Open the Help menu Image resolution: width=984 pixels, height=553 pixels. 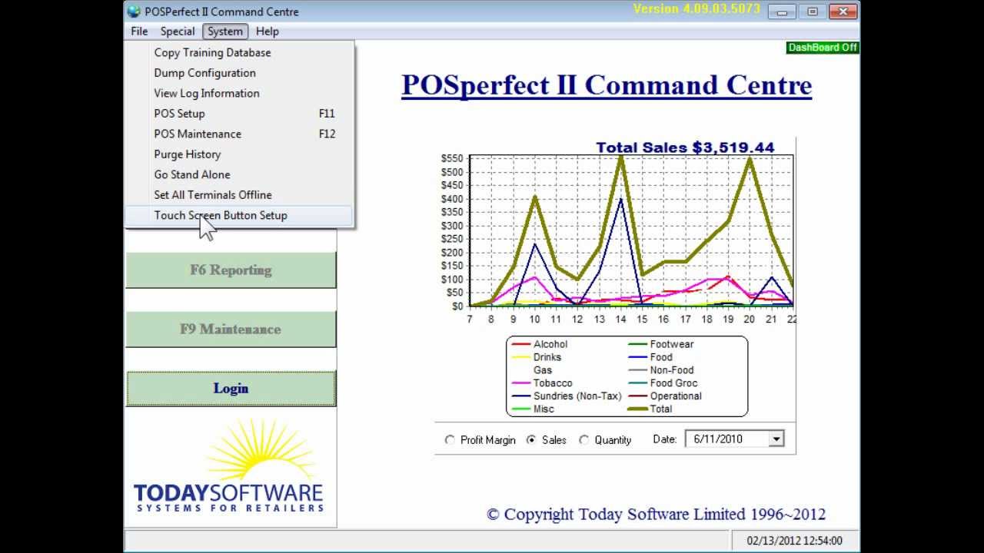pyautogui.click(x=268, y=31)
